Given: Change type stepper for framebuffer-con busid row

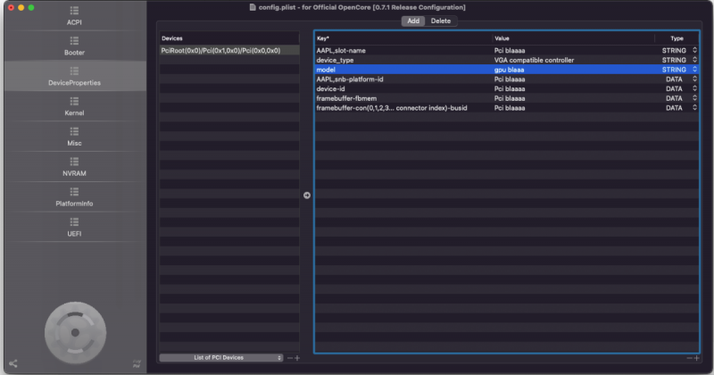Looking at the screenshot, I should [x=694, y=107].
